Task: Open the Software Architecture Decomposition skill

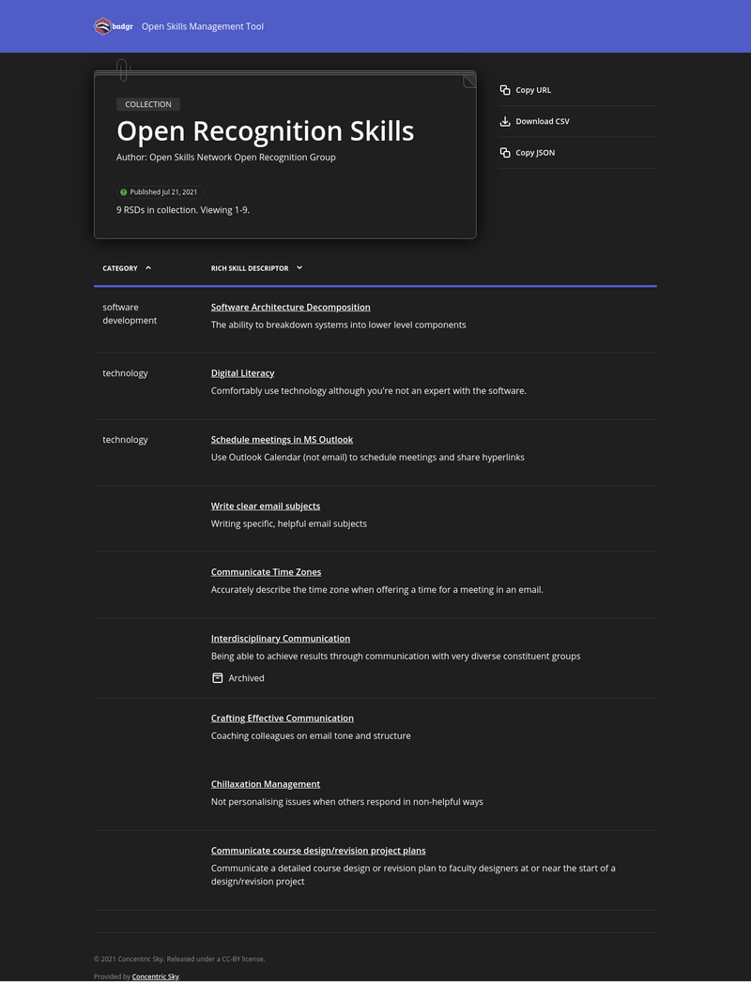Action: [x=290, y=307]
